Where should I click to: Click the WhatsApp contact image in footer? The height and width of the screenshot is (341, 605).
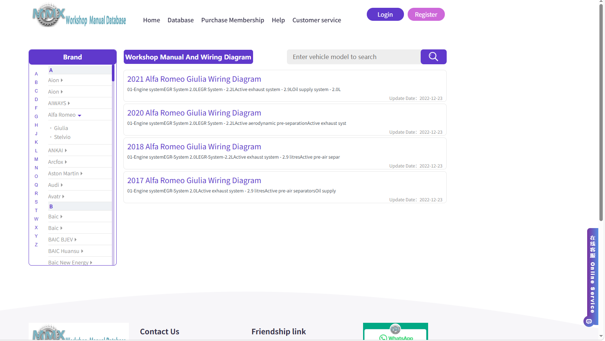[395, 331]
